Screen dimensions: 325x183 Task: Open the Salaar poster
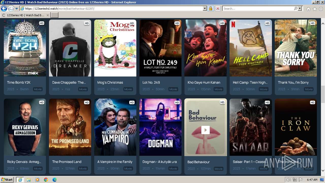(251, 127)
